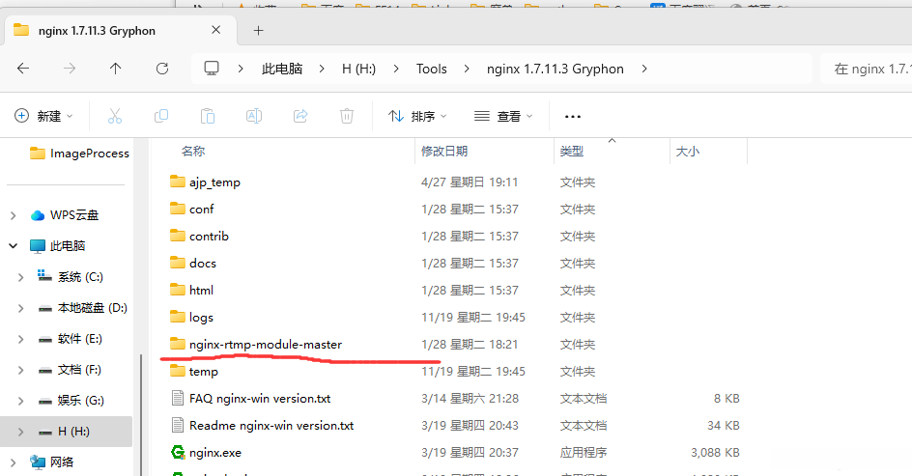Expand the H (H:) drive node

click(x=21, y=432)
